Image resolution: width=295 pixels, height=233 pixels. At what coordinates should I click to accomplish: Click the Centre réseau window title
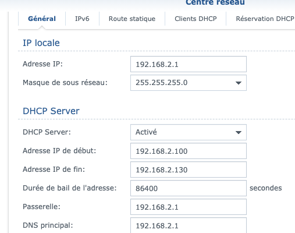pyautogui.click(x=215, y=2)
